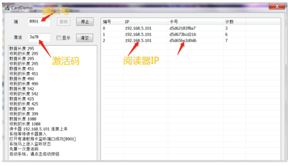Focus the activation code field containing 3a78

(x=39, y=37)
